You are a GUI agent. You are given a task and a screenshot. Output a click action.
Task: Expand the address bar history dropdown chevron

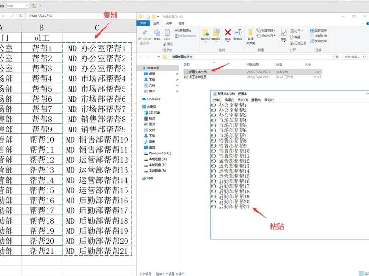(333, 57)
